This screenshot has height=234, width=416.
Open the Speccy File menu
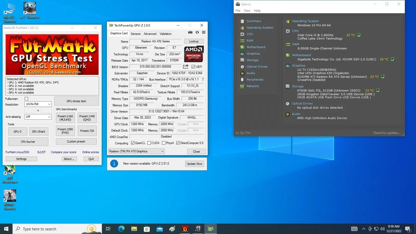click(x=238, y=11)
